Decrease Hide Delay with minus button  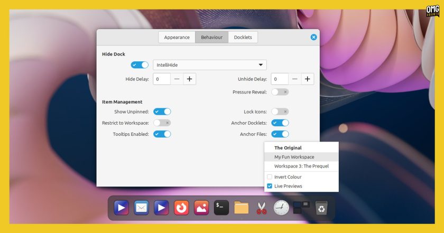(x=177, y=79)
